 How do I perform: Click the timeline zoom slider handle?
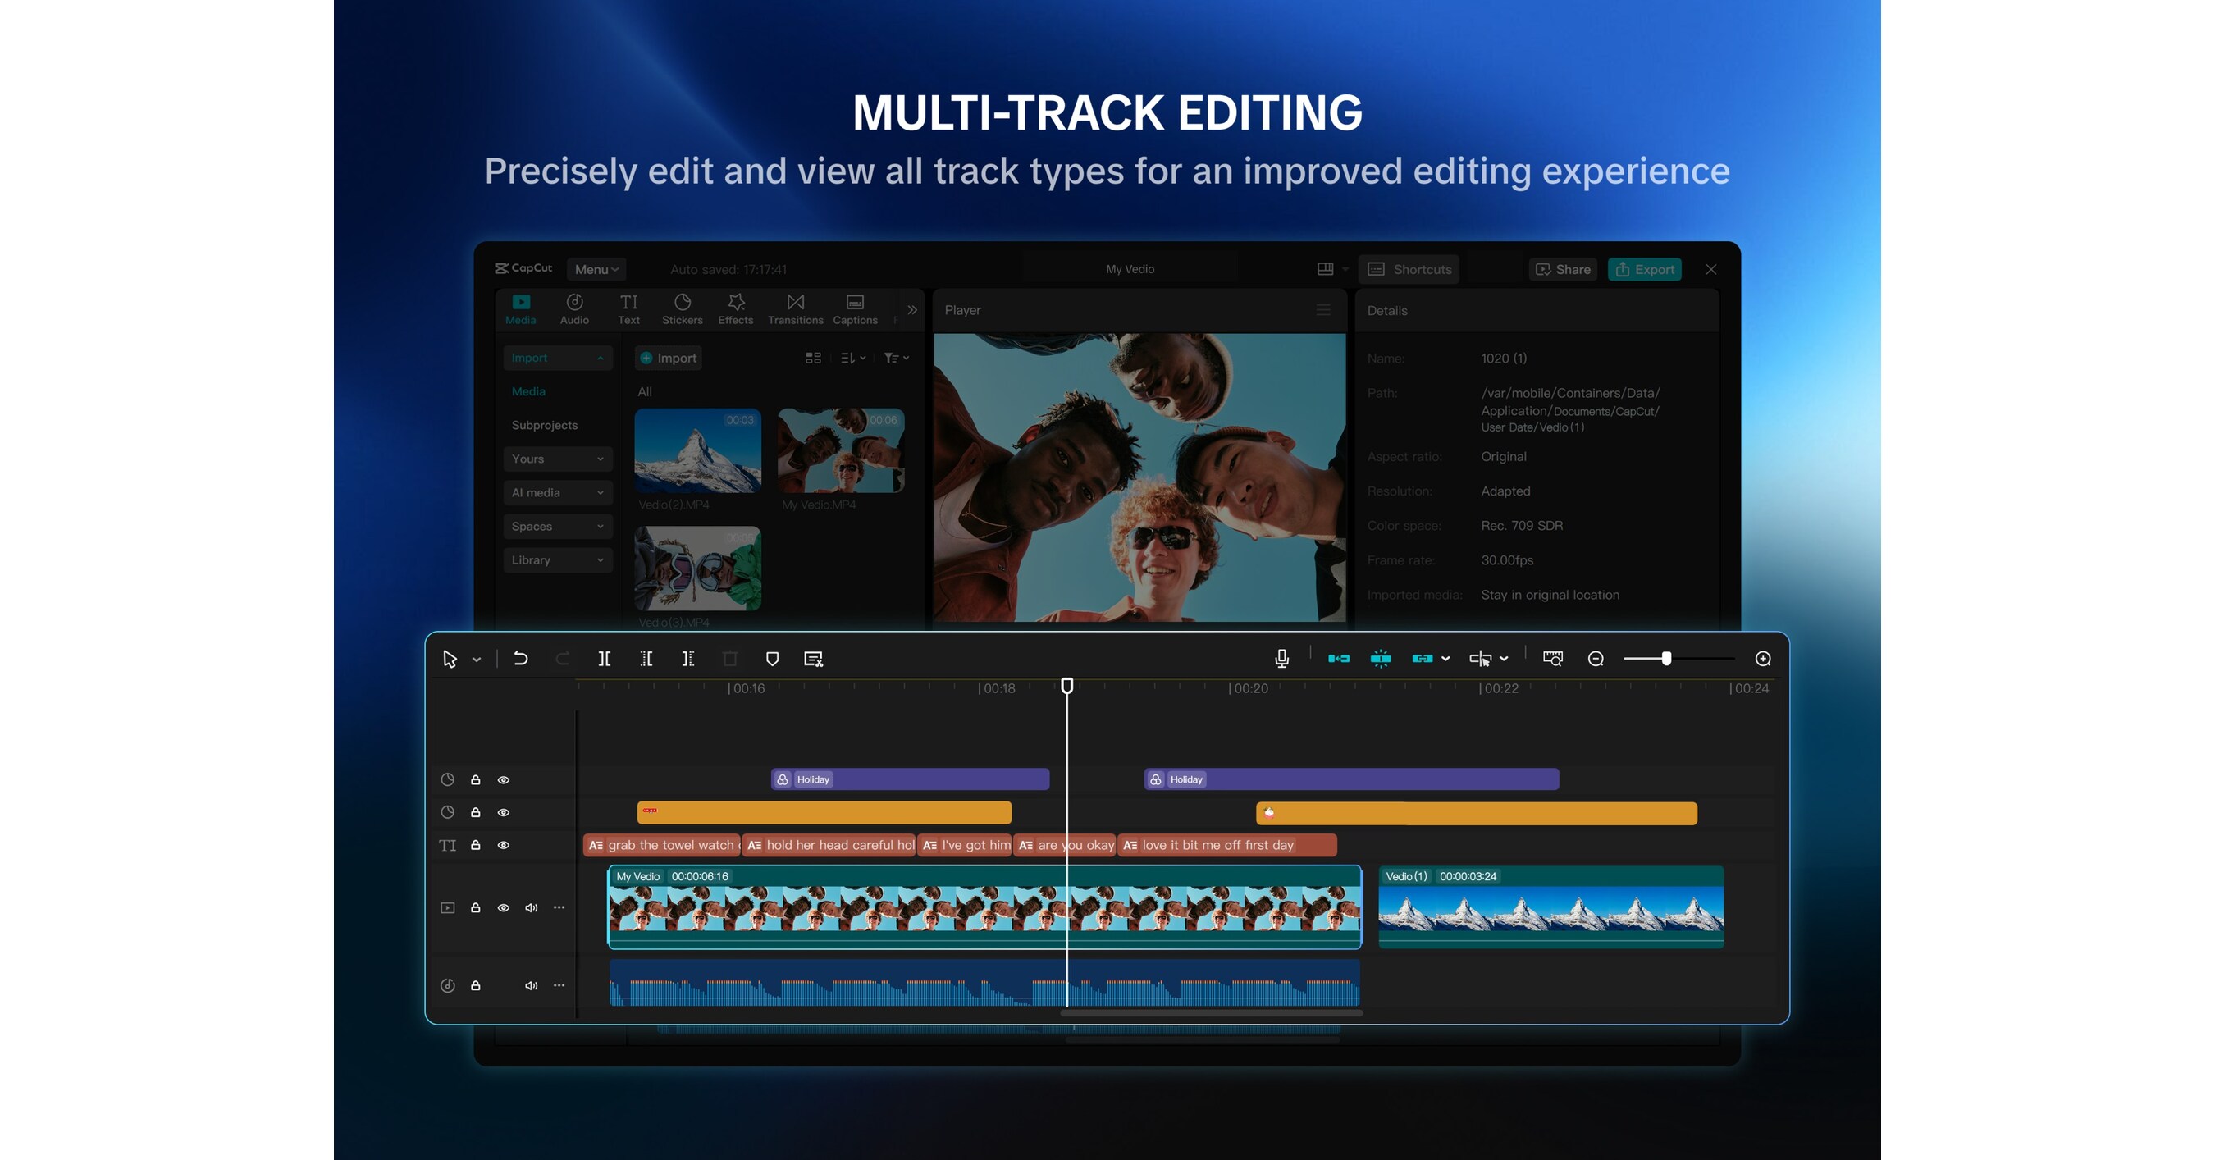pos(1666,659)
